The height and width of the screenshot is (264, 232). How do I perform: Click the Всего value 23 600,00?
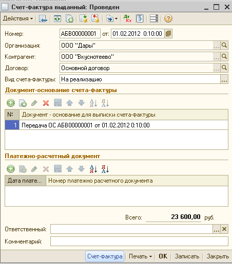coord(186,217)
